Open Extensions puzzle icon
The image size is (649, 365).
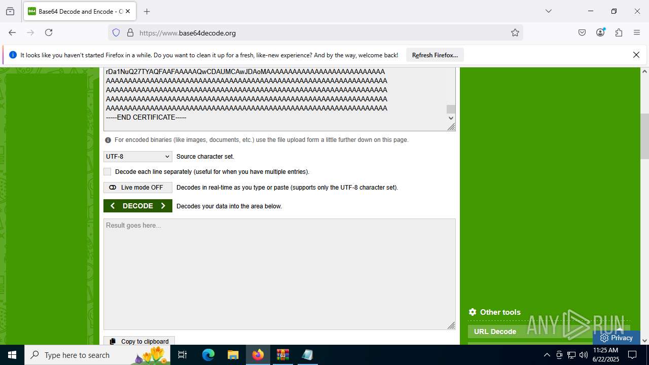click(619, 32)
